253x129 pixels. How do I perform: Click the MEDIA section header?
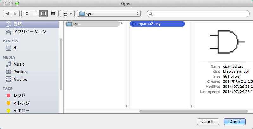[x=9, y=57]
